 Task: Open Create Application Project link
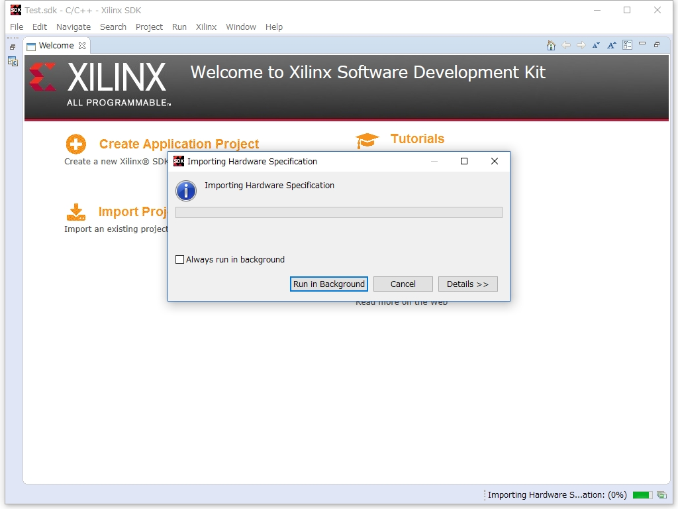tap(179, 144)
